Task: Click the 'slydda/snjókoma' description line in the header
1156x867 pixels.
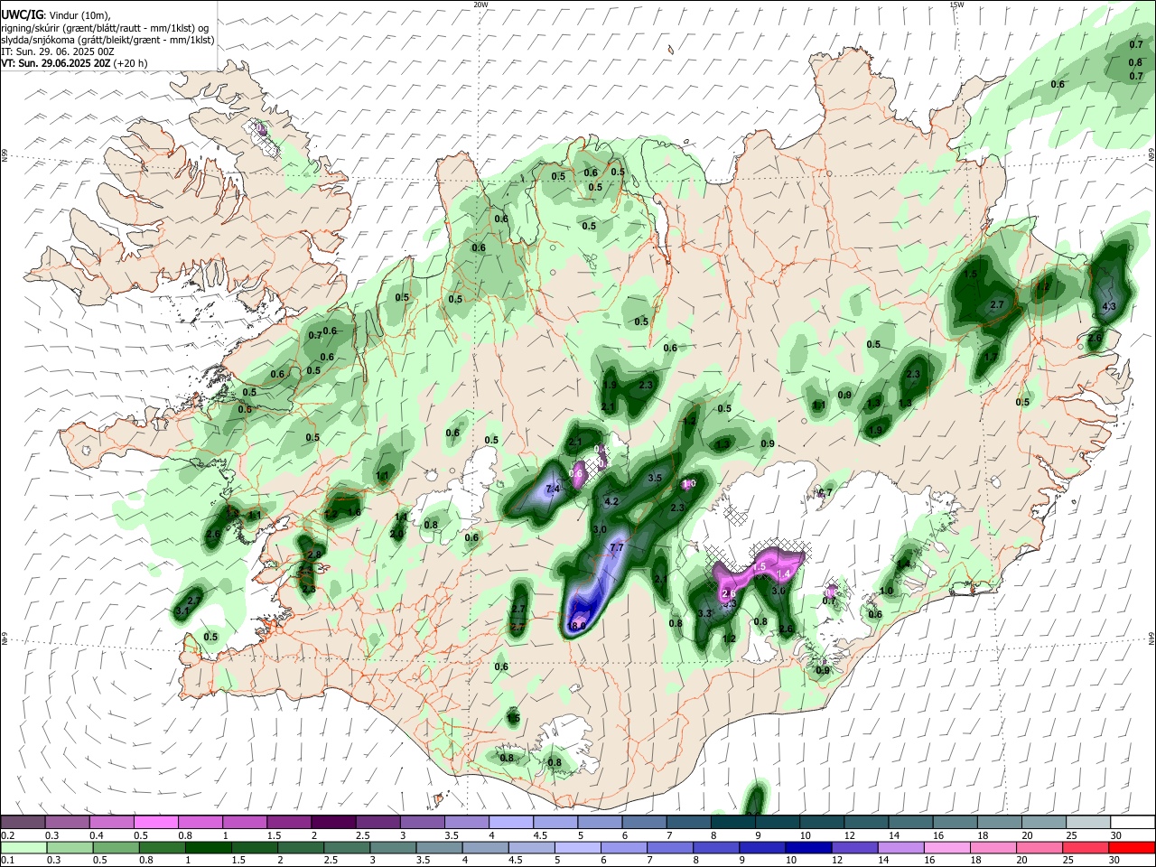Action: (x=107, y=40)
